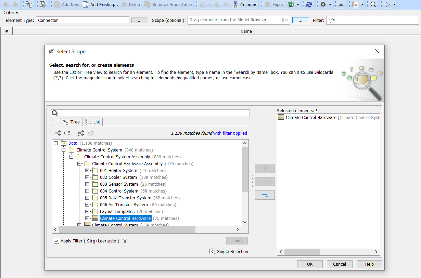Click the blue refresh icon in toolbar
This screenshot has width=421, height=278.
point(309,4)
